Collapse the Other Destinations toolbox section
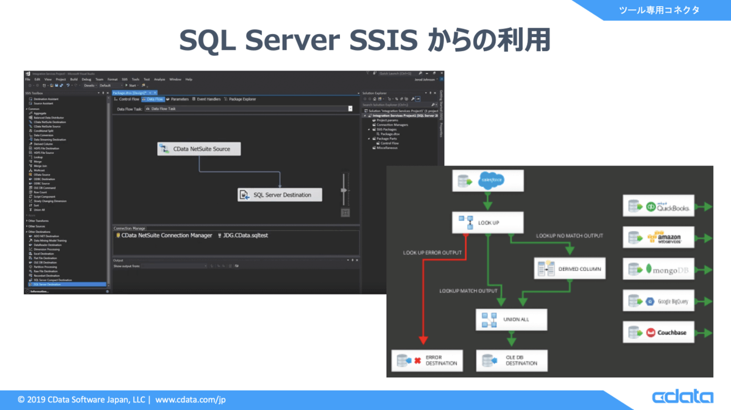This screenshot has height=410, width=731. pos(27,232)
